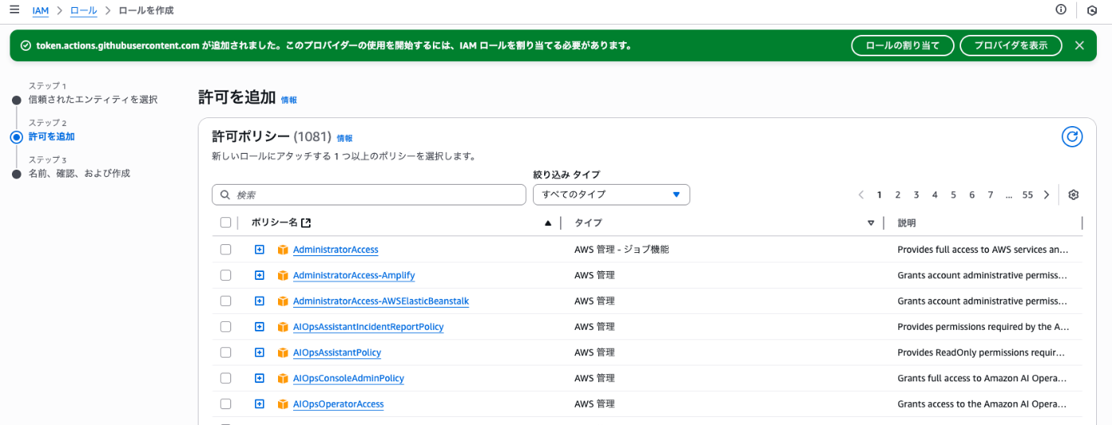The height and width of the screenshot is (425, 1112).
Task: Select the AIOpsAssistantPolicy checkbox
Action: tap(226, 353)
